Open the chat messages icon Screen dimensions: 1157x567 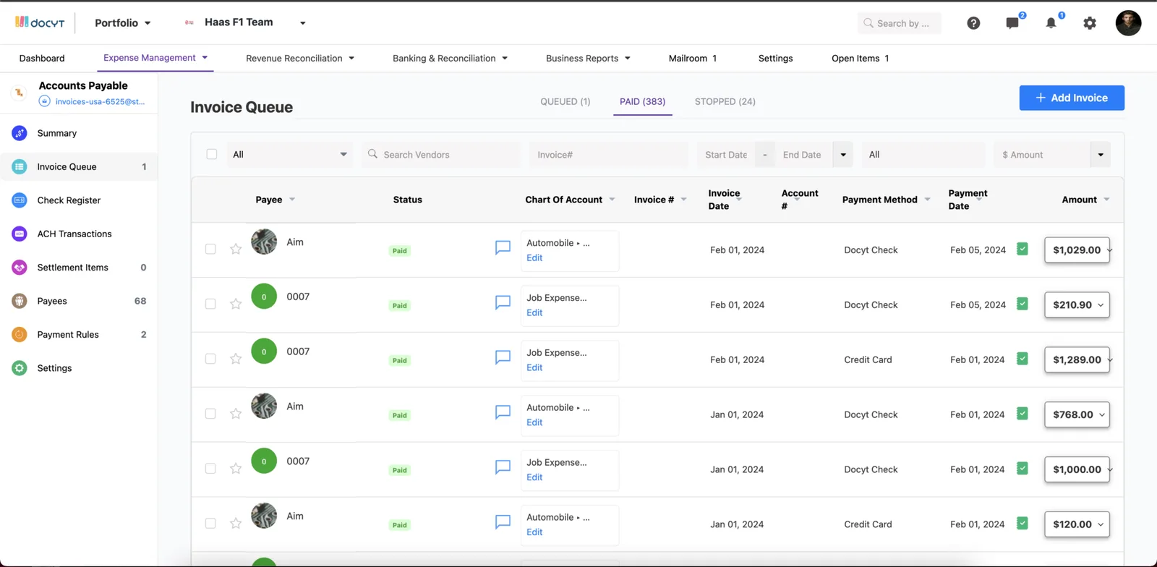point(1012,23)
